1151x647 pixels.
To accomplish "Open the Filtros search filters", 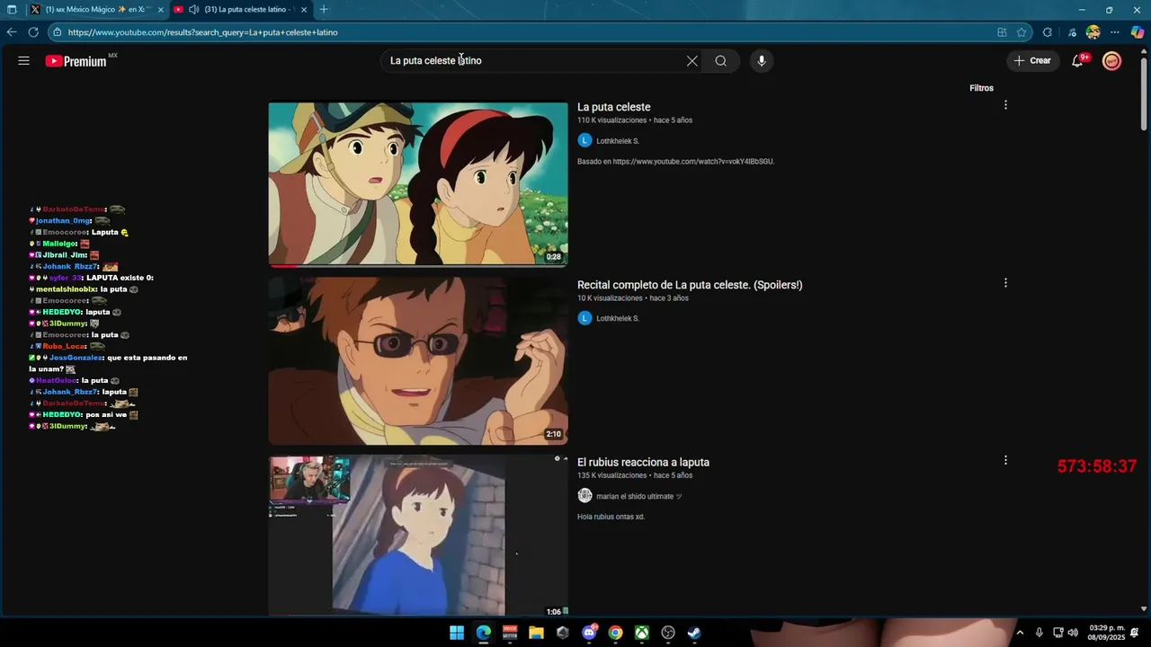I will click(x=981, y=88).
